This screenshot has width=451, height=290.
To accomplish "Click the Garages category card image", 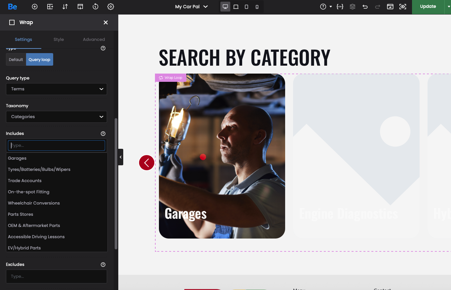I will point(222,156).
